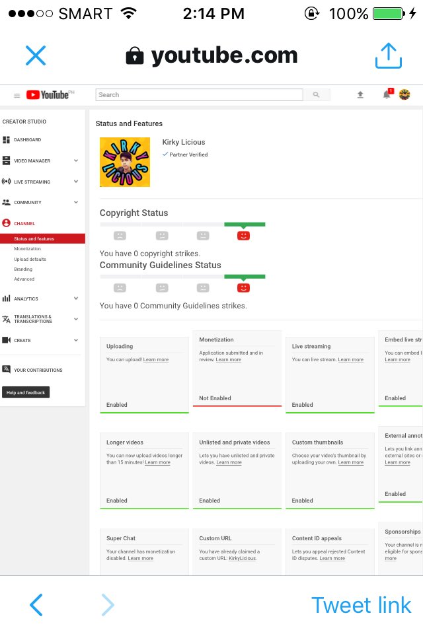Open Branding under Channel
423x634 pixels.
23,269
